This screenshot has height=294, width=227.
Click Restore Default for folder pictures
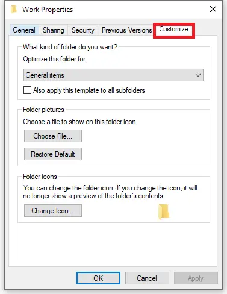tap(53, 154)
